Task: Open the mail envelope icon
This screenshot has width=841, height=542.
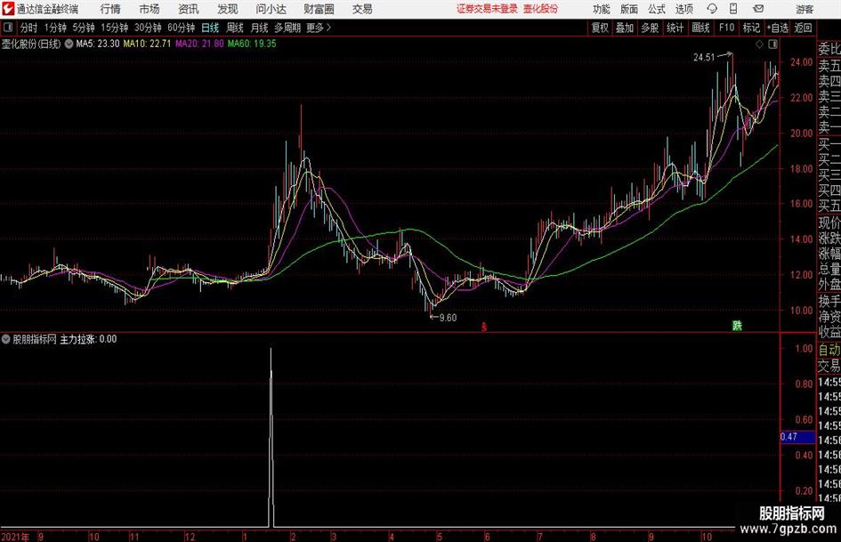Action: [758, 9]
